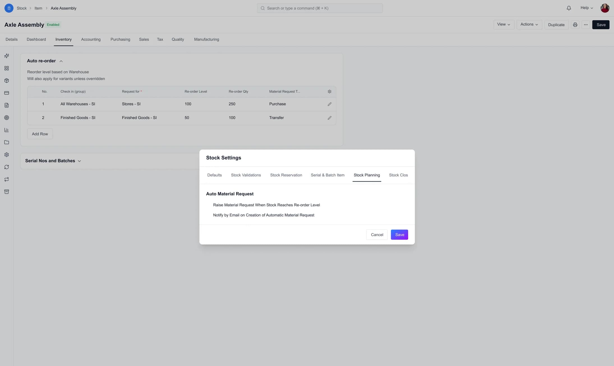This screenshot has width=614, height=366.
Task: Open the Actions dropdown
Action: point(529,24)
